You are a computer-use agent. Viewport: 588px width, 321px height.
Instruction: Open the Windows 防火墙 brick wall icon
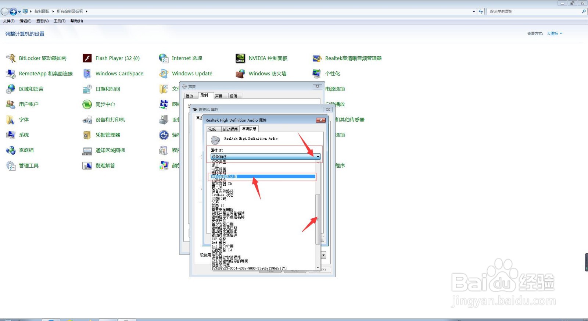[x=240, y=74]
